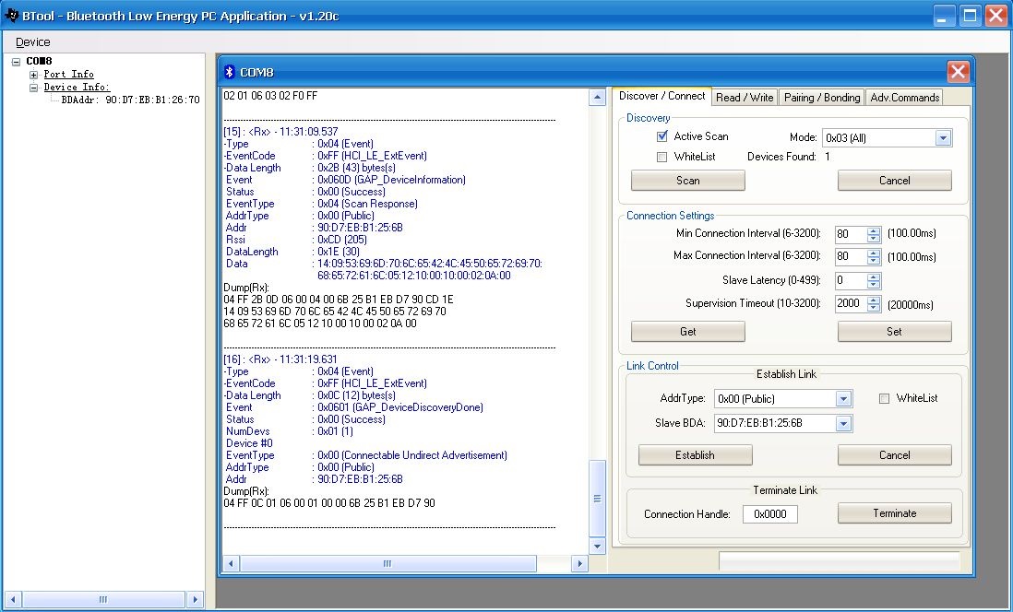This screenshot has width=1013, height=612.
Task: Switch to the Read / Write tab
Action: click(x=745, y=98)
